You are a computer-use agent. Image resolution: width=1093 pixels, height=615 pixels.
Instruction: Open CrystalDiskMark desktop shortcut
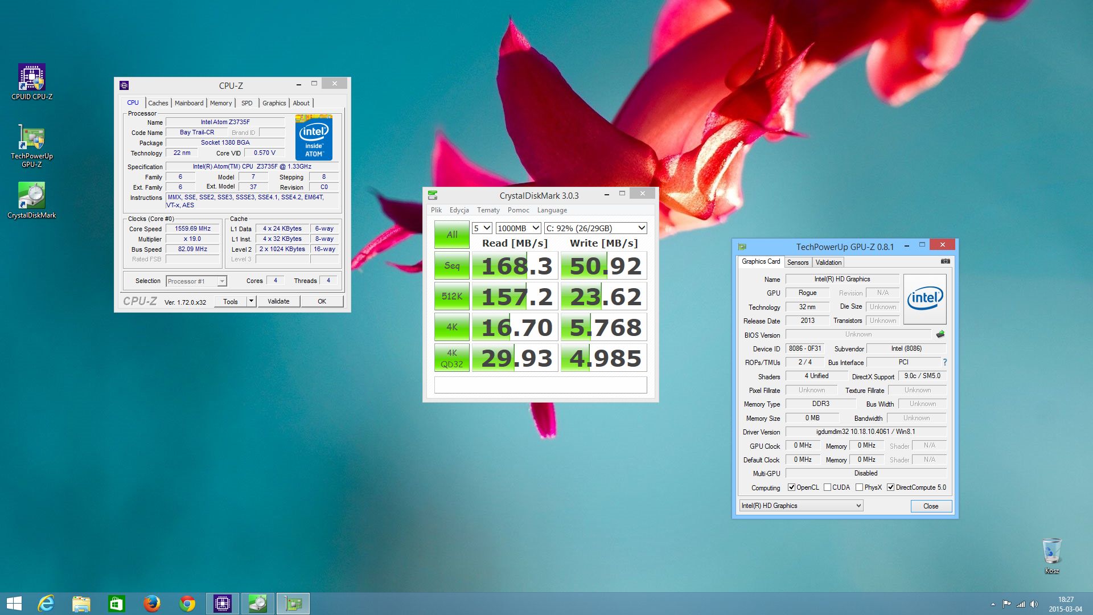(x=32, y=200)
